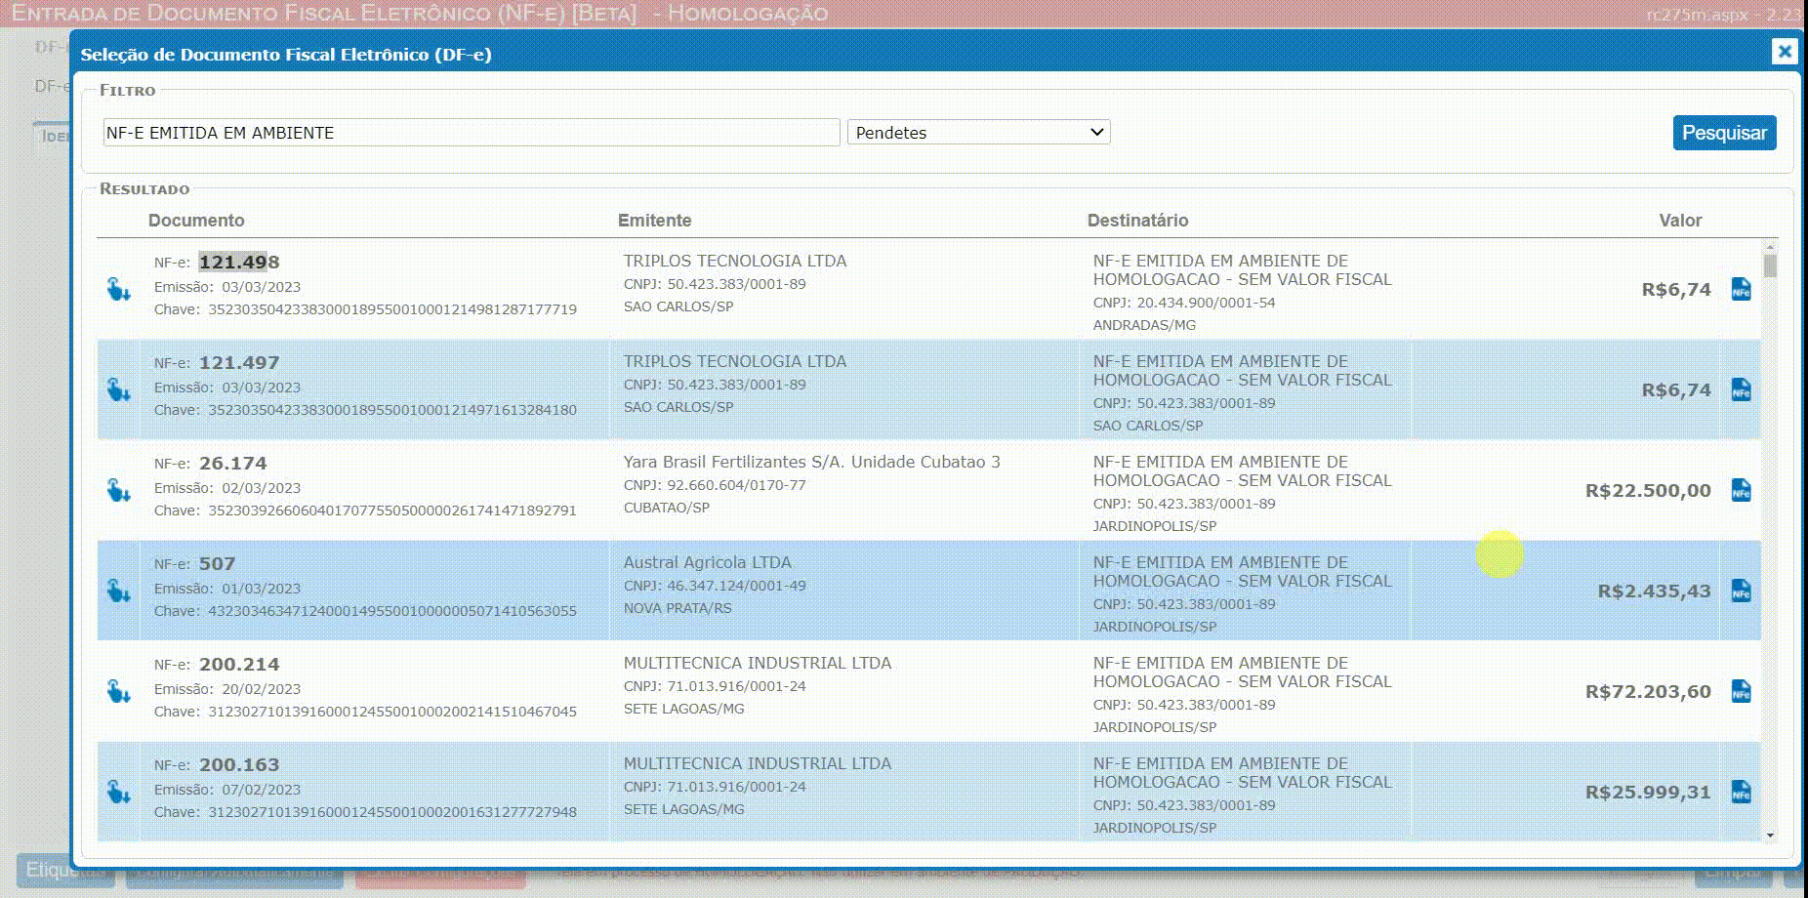Click scrollbar down arrow in results list
The width and height of the screenshot is (1808, 898).
[1770, 836]
